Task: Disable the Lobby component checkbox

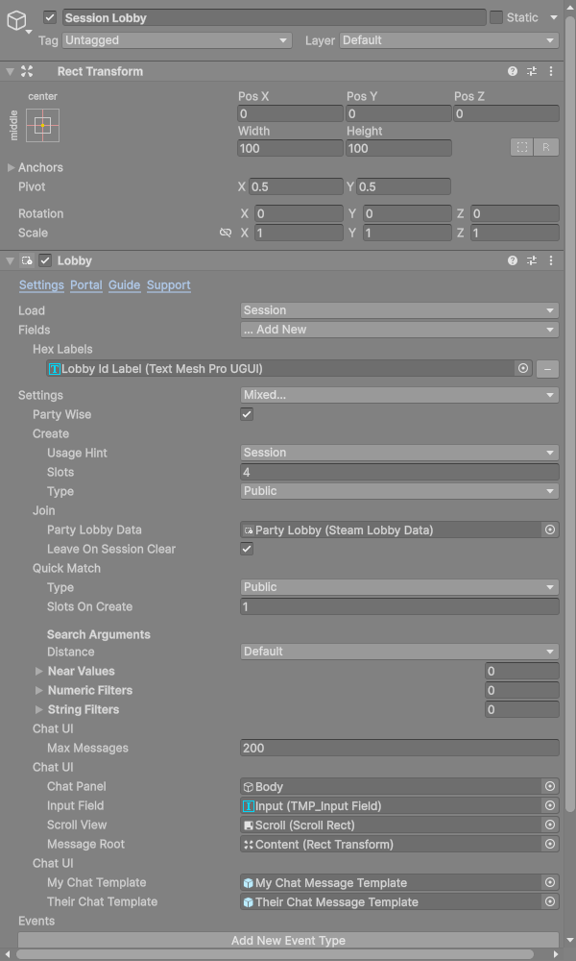Action: 45,261
